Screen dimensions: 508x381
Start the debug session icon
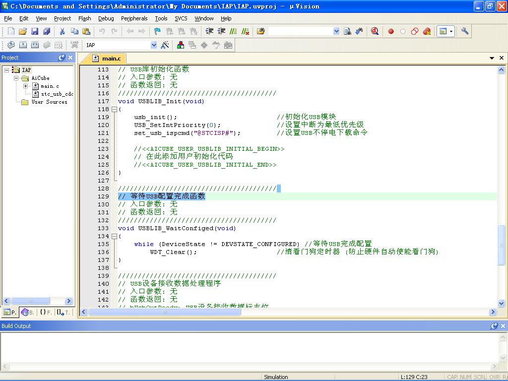[x=375, y=31]
